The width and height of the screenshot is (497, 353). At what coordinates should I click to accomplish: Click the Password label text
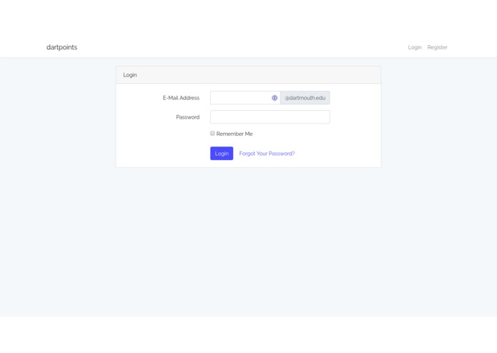[x=187, y=117]
